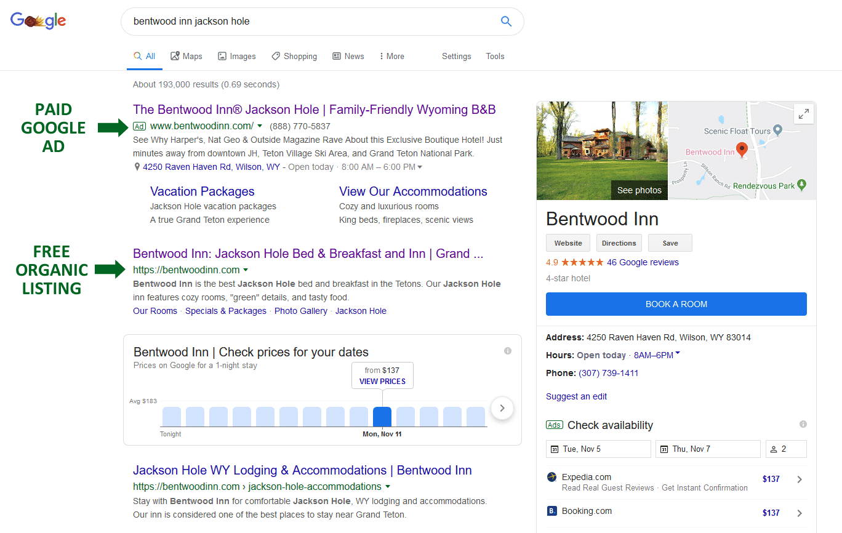Open the More menu

[x=391, y=56]
